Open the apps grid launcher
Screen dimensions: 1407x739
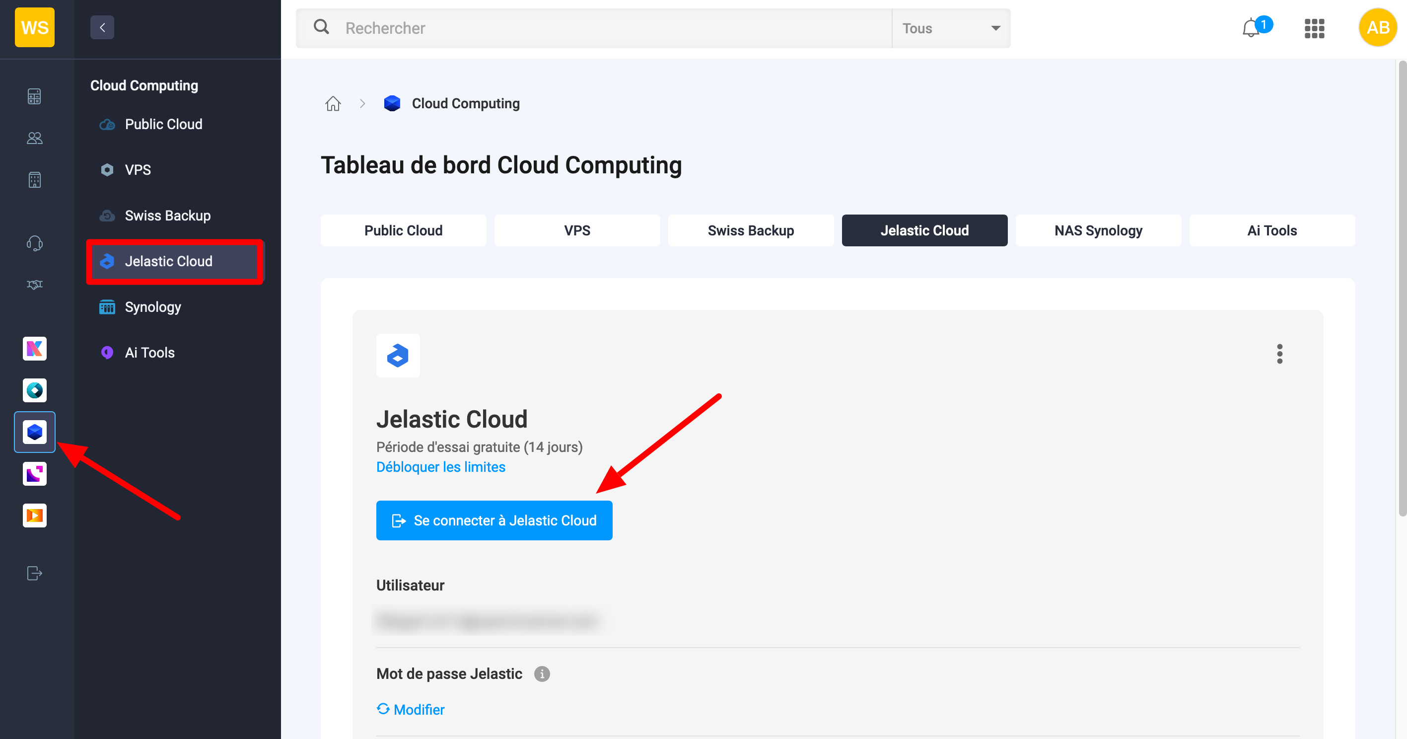pyautogui.click(x=1314, y=28)
